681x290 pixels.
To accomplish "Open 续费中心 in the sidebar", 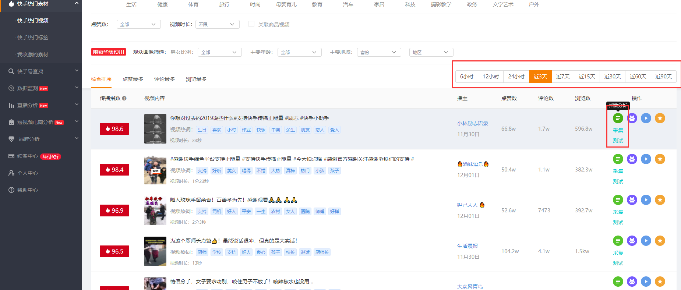I will coord(28,156).
